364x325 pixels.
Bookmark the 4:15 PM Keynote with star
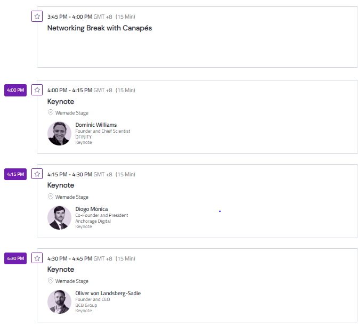click(37, 174)
